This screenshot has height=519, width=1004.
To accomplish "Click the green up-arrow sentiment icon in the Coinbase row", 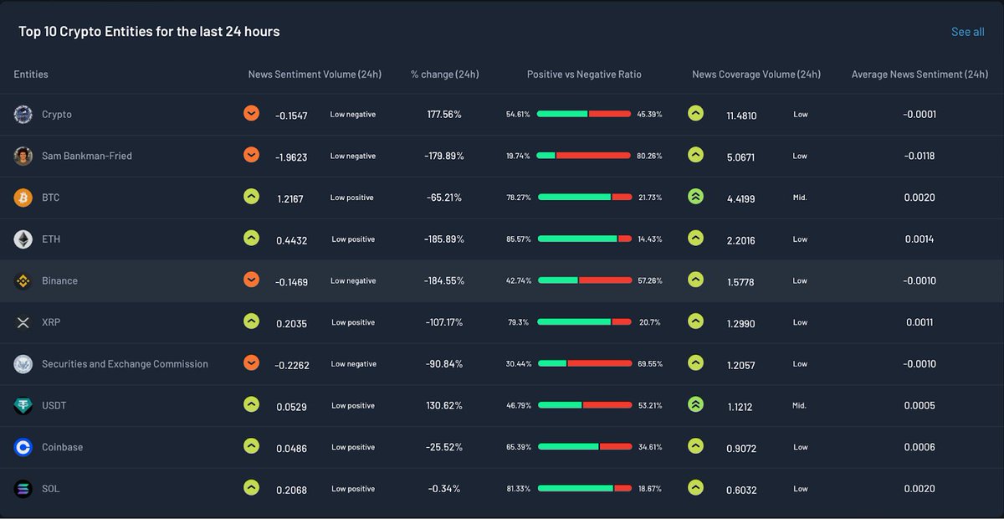I will [251, 446].
